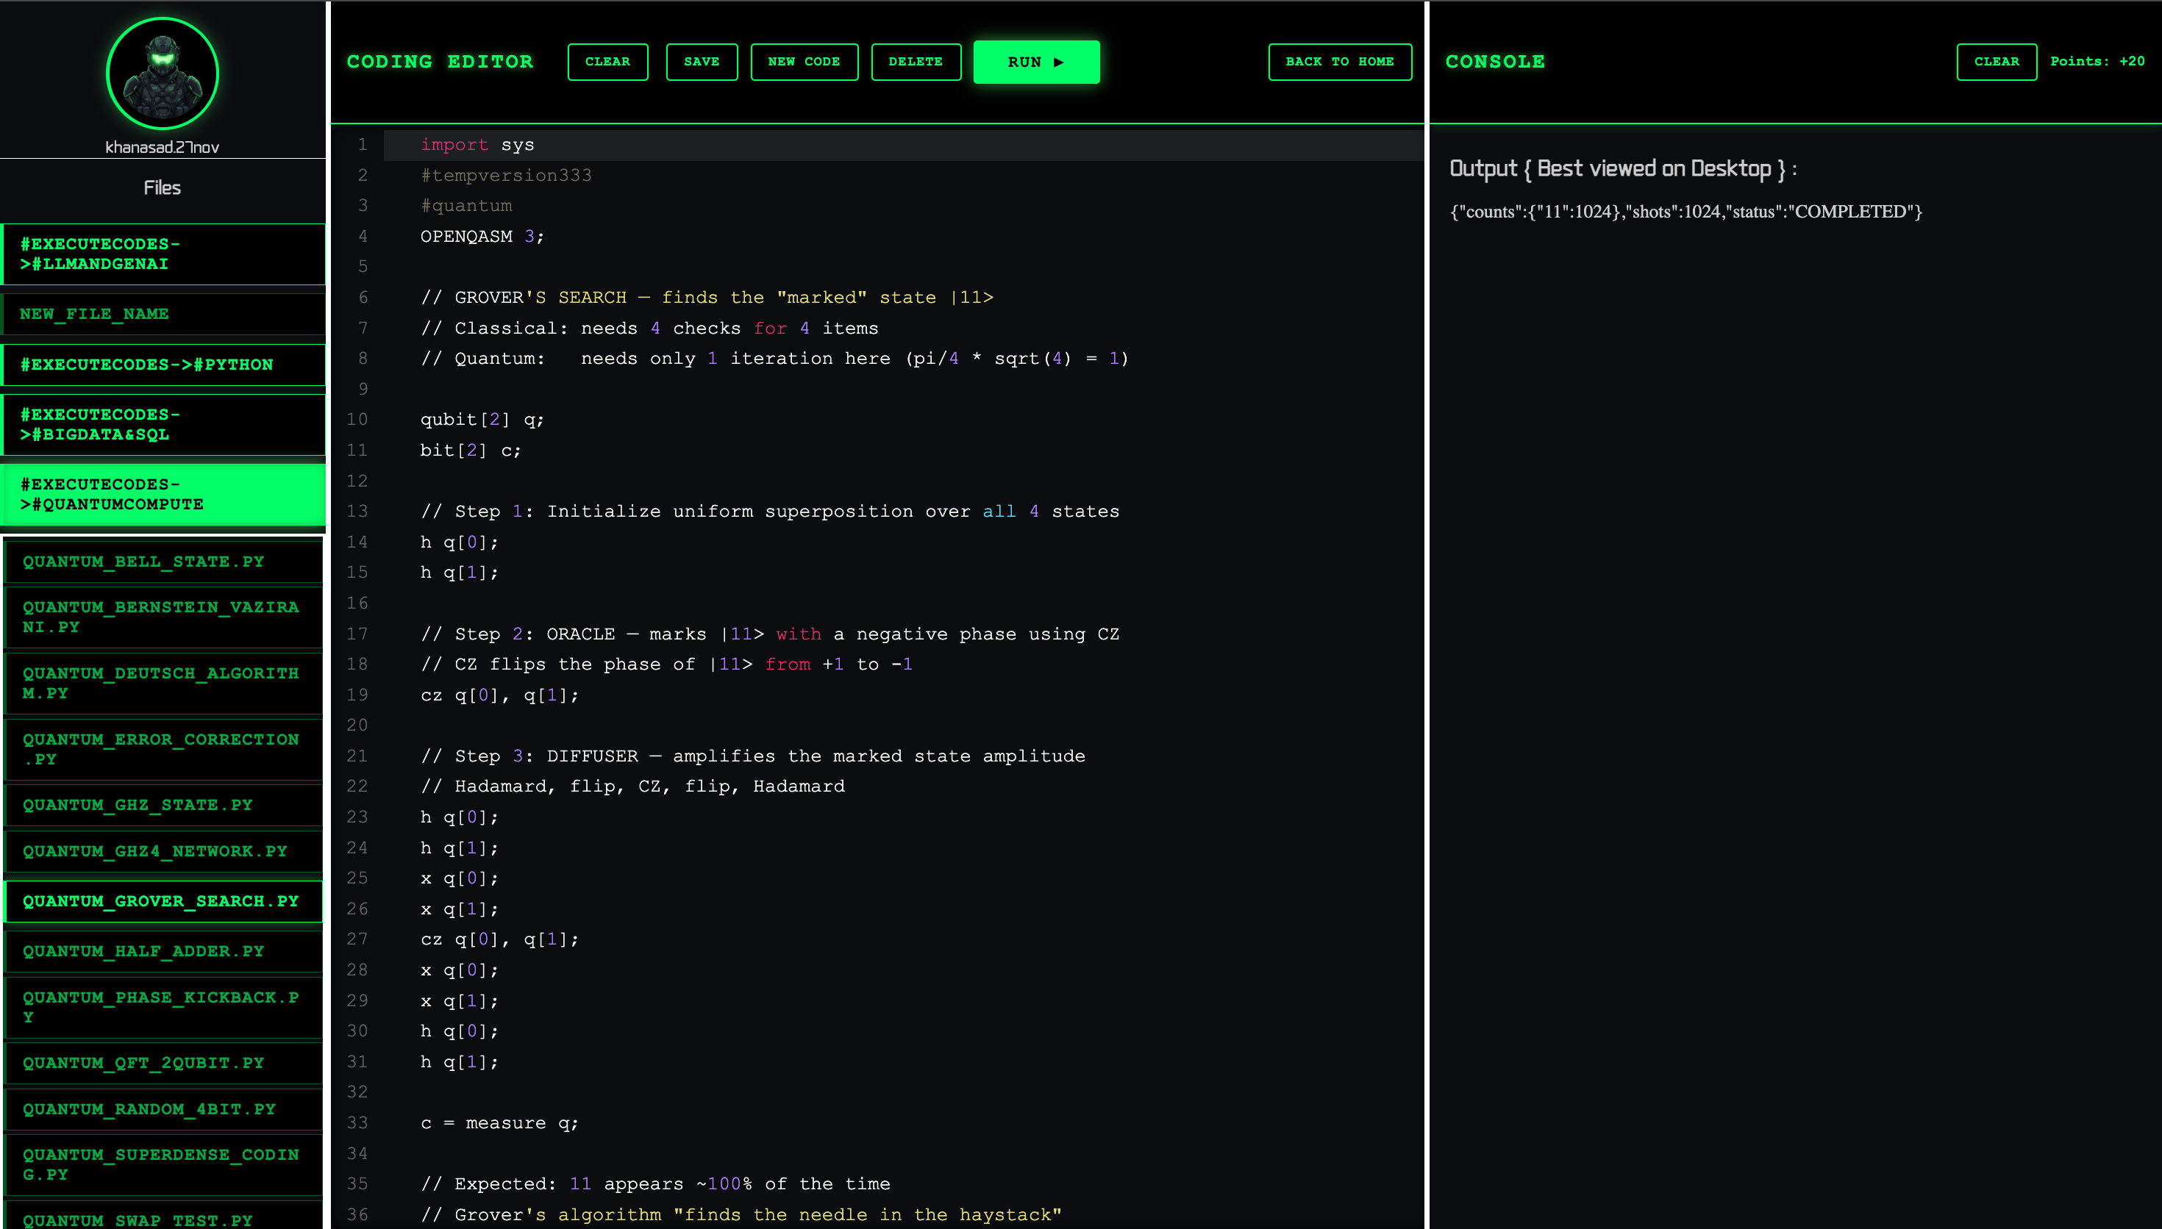Go back to home

coord(1340,62)
